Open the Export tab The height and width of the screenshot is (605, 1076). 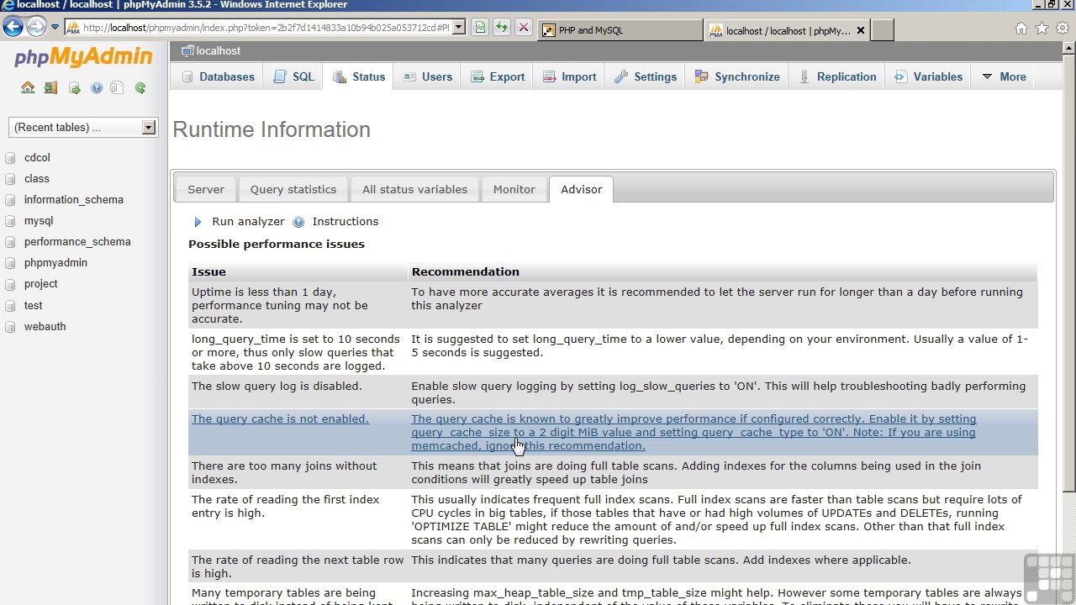[497, 76]
